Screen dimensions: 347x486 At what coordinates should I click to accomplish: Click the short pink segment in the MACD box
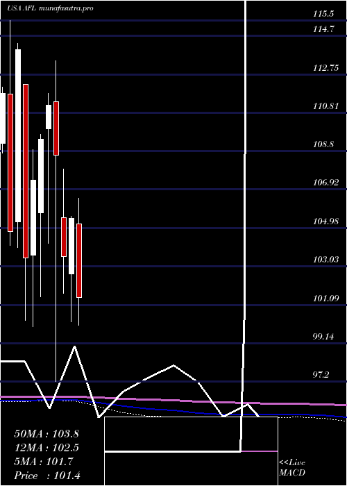click(260, 451)
